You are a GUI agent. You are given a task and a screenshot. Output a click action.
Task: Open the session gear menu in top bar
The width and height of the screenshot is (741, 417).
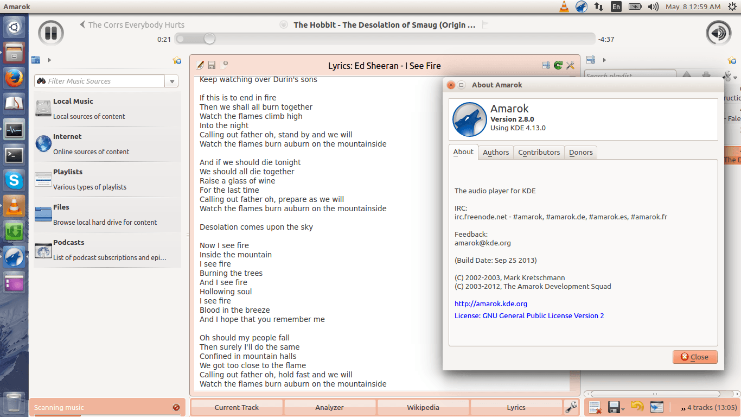click(x=732, y=7)
